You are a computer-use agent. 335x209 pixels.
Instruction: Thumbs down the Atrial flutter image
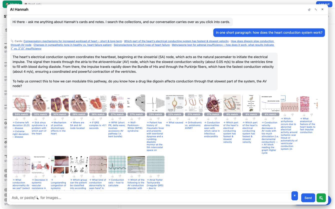[x=158, y=176]
